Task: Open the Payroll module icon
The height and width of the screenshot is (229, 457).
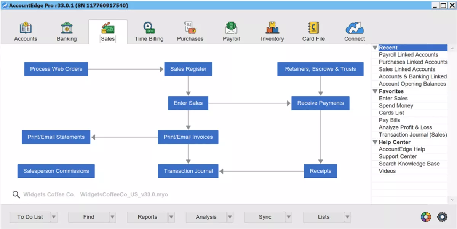Action: 231,30
